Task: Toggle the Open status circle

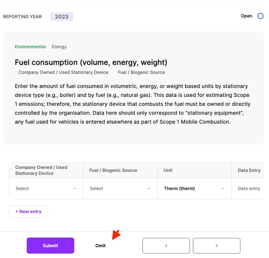Action: [x=260, y=16]
